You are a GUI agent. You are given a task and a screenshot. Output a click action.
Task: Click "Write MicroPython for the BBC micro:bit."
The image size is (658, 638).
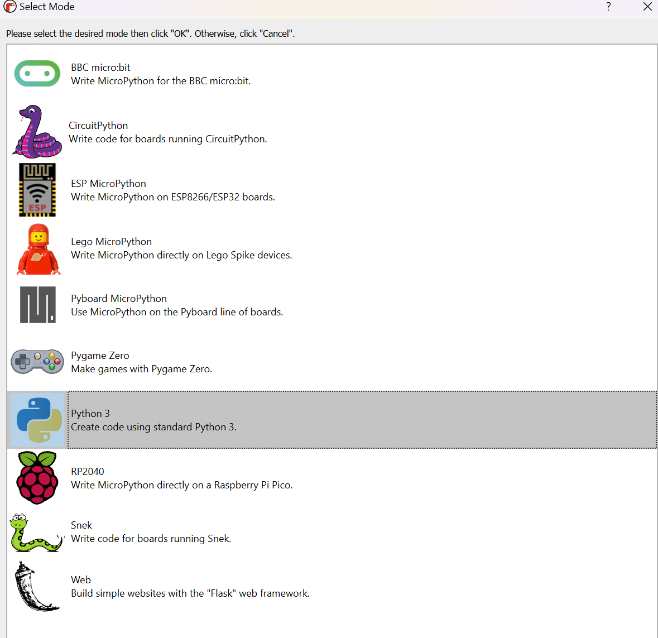[161, 81]
